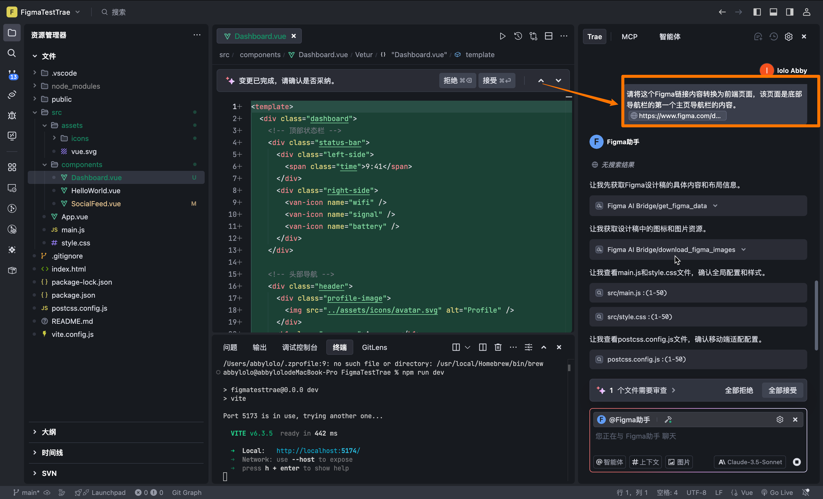Start a new chat icon in Trae panel
Screen dimensions: 823x499
click(x=758, y=36)
